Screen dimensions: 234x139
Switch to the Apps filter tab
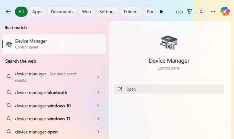coord(37,12)
